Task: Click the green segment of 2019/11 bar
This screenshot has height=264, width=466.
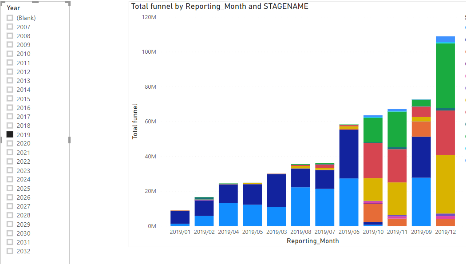Action: coord(397,129)
